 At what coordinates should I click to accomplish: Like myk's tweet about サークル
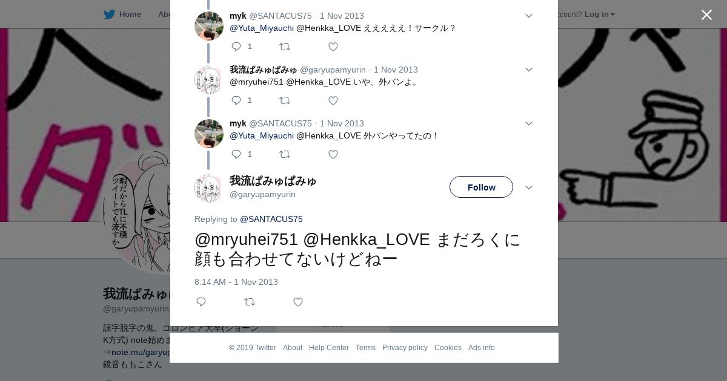coord(333,47)
